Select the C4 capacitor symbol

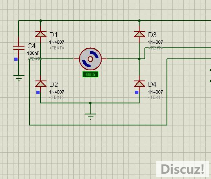(19, 48)
